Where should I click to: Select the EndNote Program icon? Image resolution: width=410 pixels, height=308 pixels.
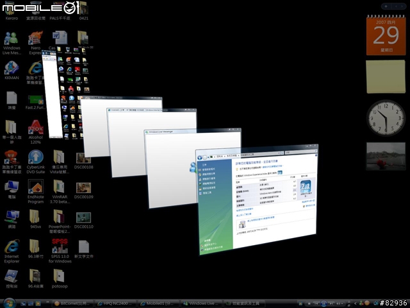pos(36,191)
